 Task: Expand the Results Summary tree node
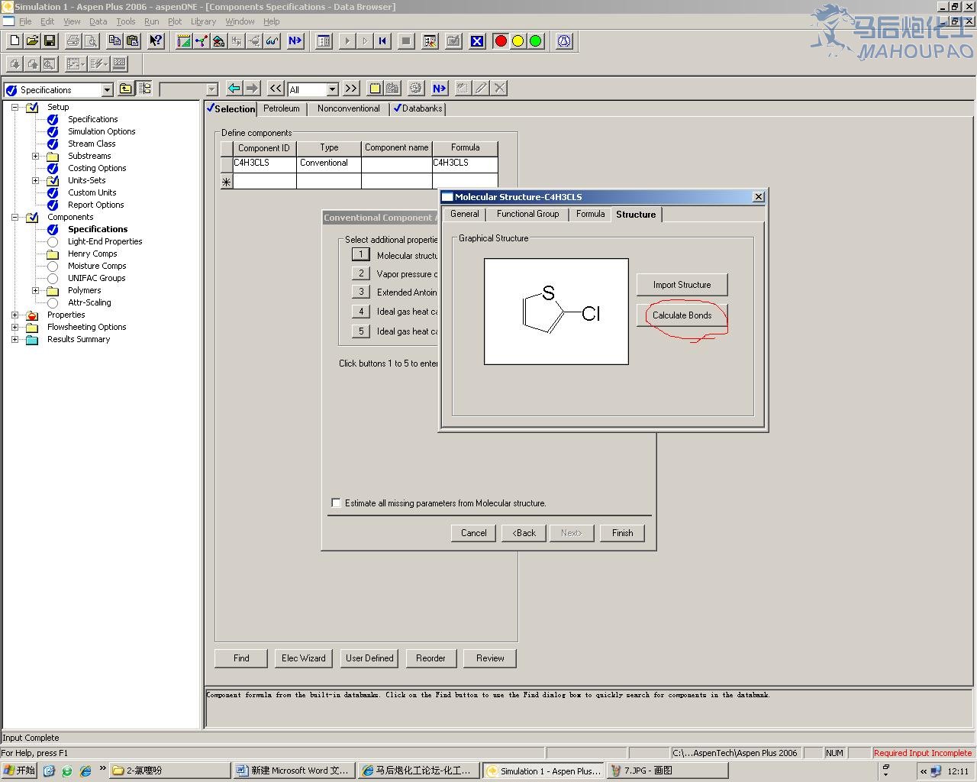tap(15, 339)
